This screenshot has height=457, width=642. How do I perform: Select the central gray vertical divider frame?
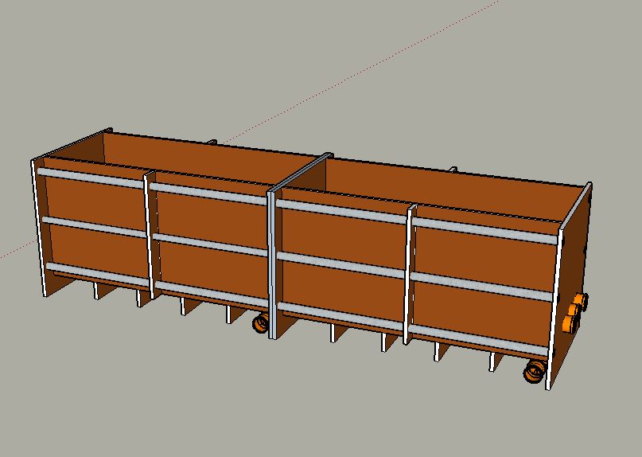[273, 263]
